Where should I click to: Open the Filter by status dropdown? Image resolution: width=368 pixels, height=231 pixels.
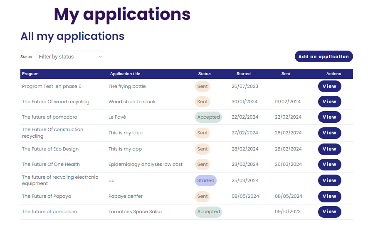pyautogui.click(x=70, y=57)
